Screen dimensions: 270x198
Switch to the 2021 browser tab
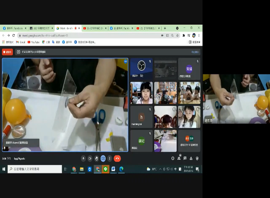[41, 28]
